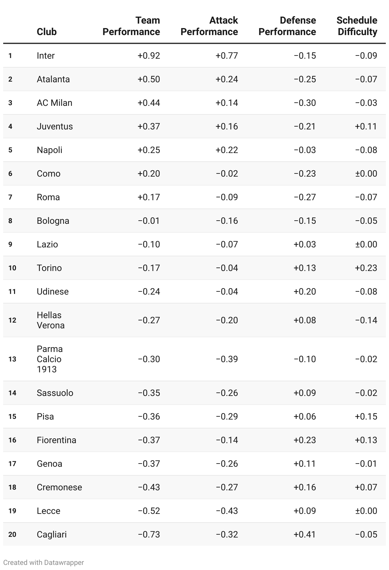Select the Napoli club name

[x=49, y=150]
